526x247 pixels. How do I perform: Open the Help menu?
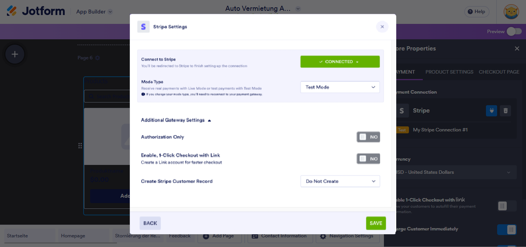tap(476, 12)
